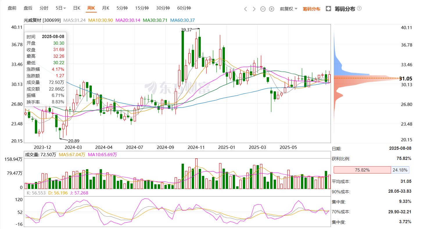Switch to 5分钟 chart
The image size is (423, 229).
coord(122,8)
